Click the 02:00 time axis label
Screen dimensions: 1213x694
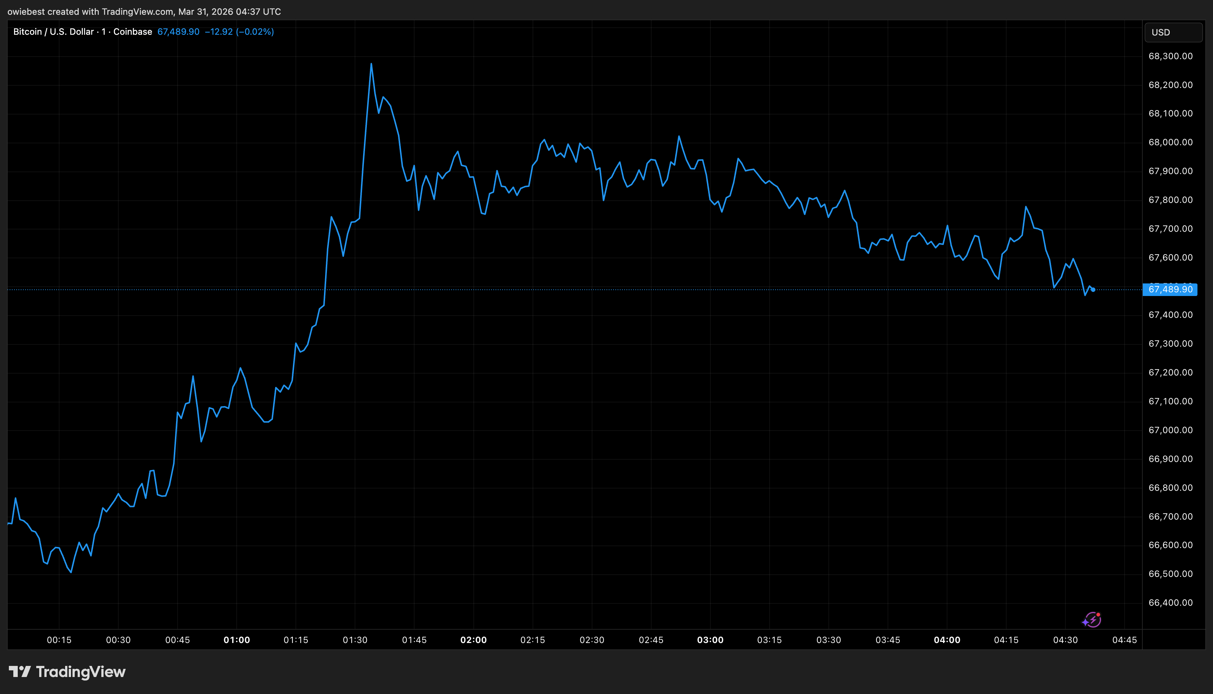[x=473, y=640]
